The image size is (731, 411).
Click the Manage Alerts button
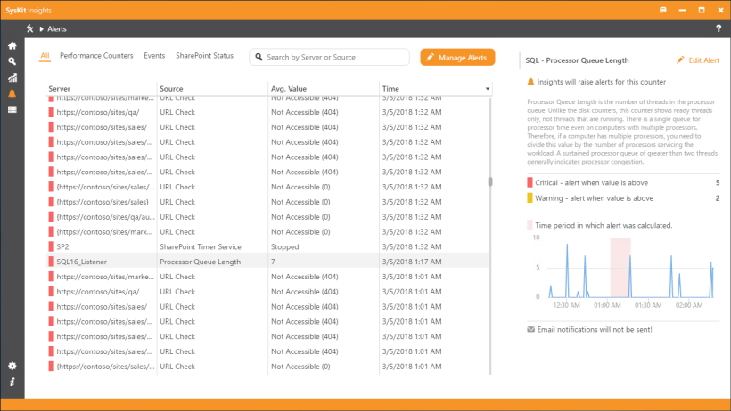coord(457,57)
